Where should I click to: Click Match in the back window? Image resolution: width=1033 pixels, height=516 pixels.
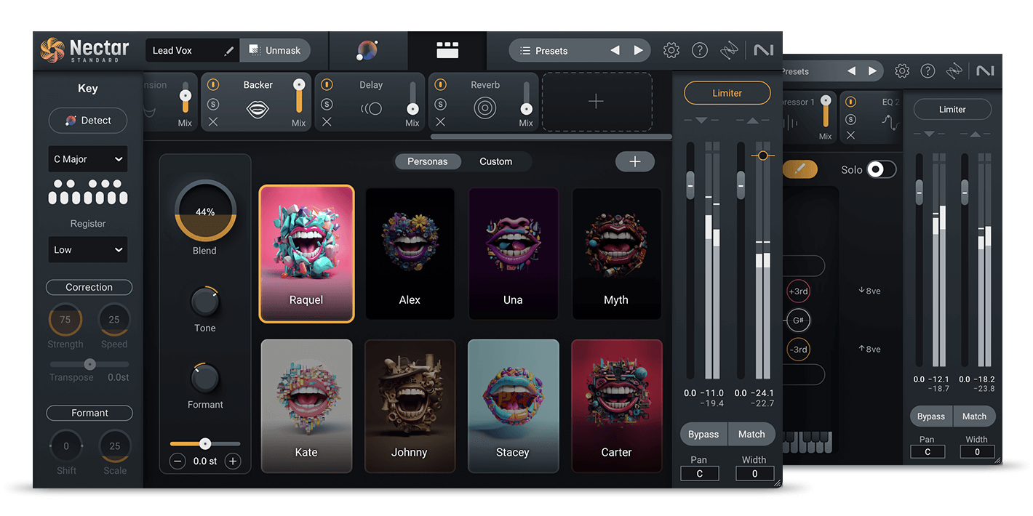(974, 416)
